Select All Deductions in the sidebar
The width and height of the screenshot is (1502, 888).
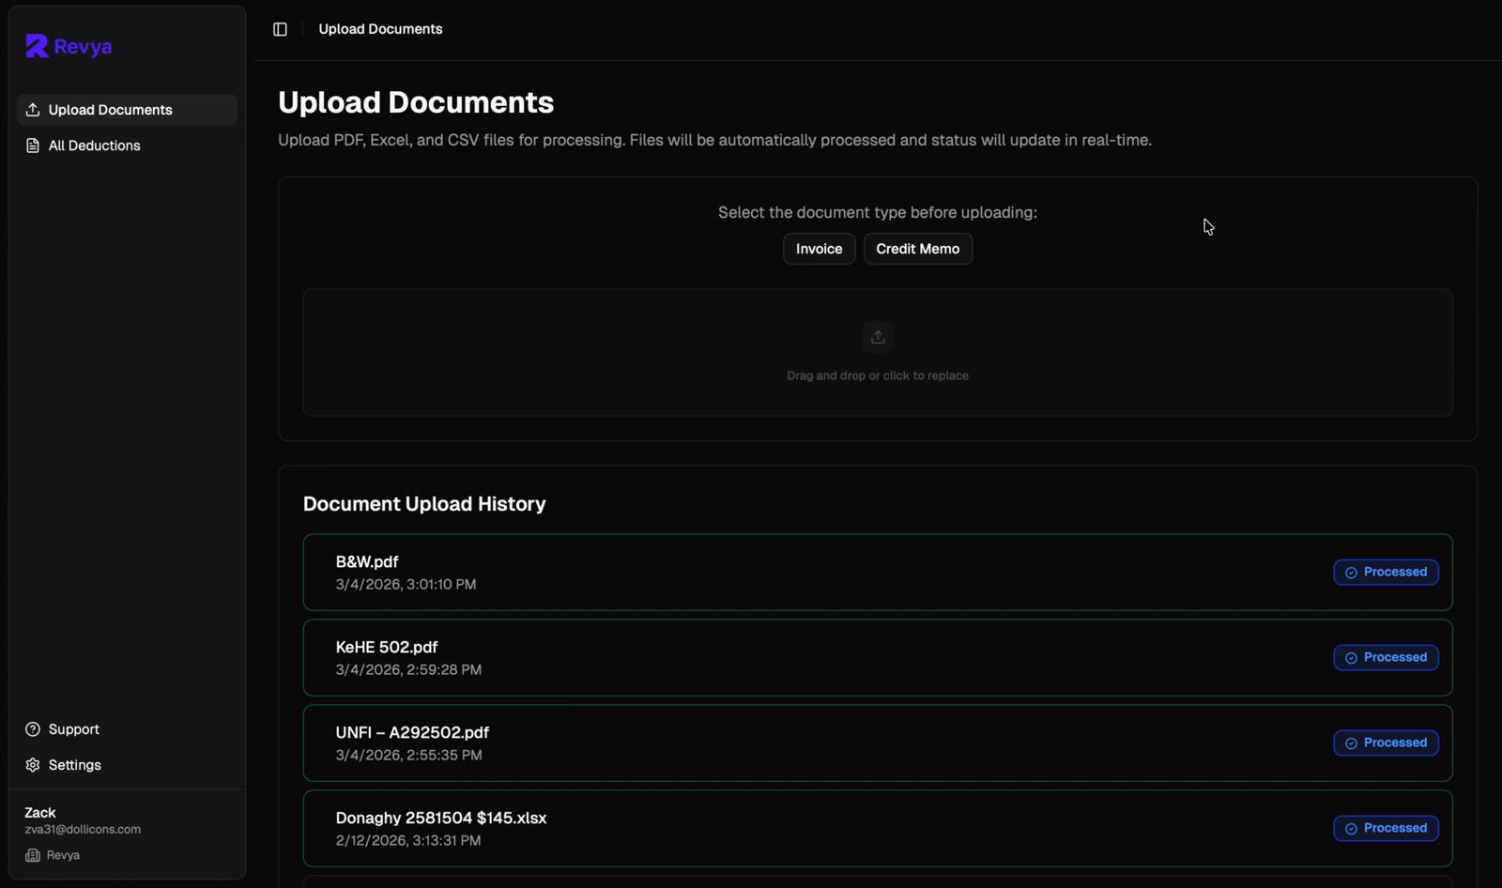pos(94,145)
